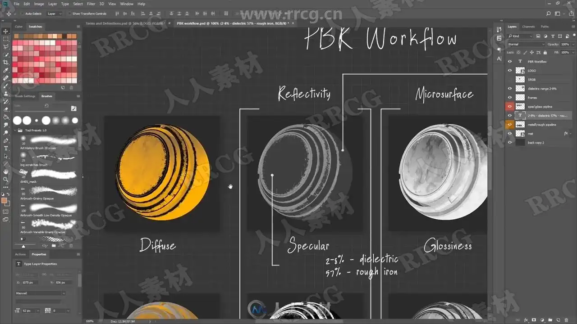Image resolution: width=577 pixels, height=324 pixels.
Task: Select the Move tool in toolbar
Action: tap(6, 31)
